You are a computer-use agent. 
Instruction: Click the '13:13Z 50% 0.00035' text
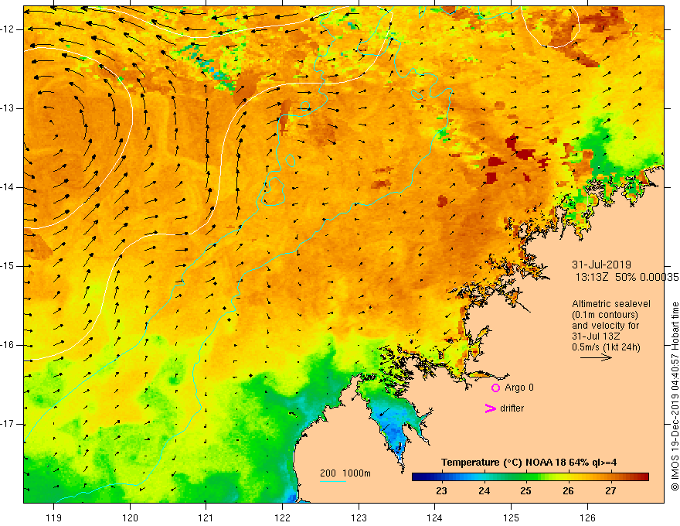click(x=626, y=278)
